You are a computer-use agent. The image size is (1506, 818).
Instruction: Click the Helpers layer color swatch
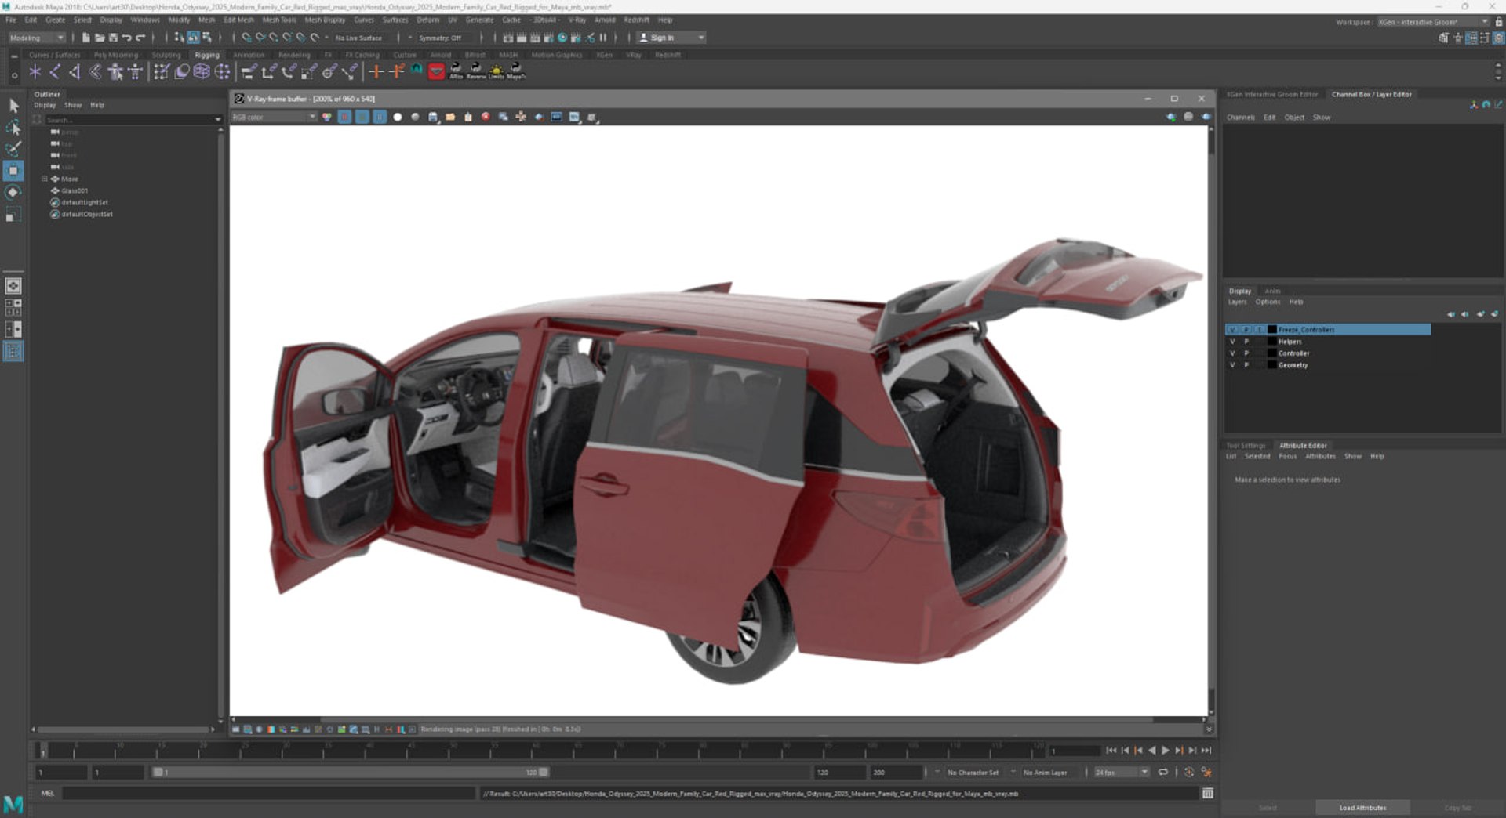click(x=1271, y=342)
